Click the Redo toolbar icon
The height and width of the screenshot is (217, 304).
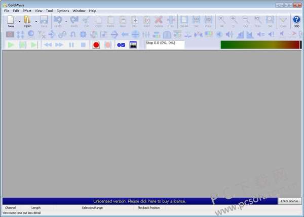(x=74, y=21)
